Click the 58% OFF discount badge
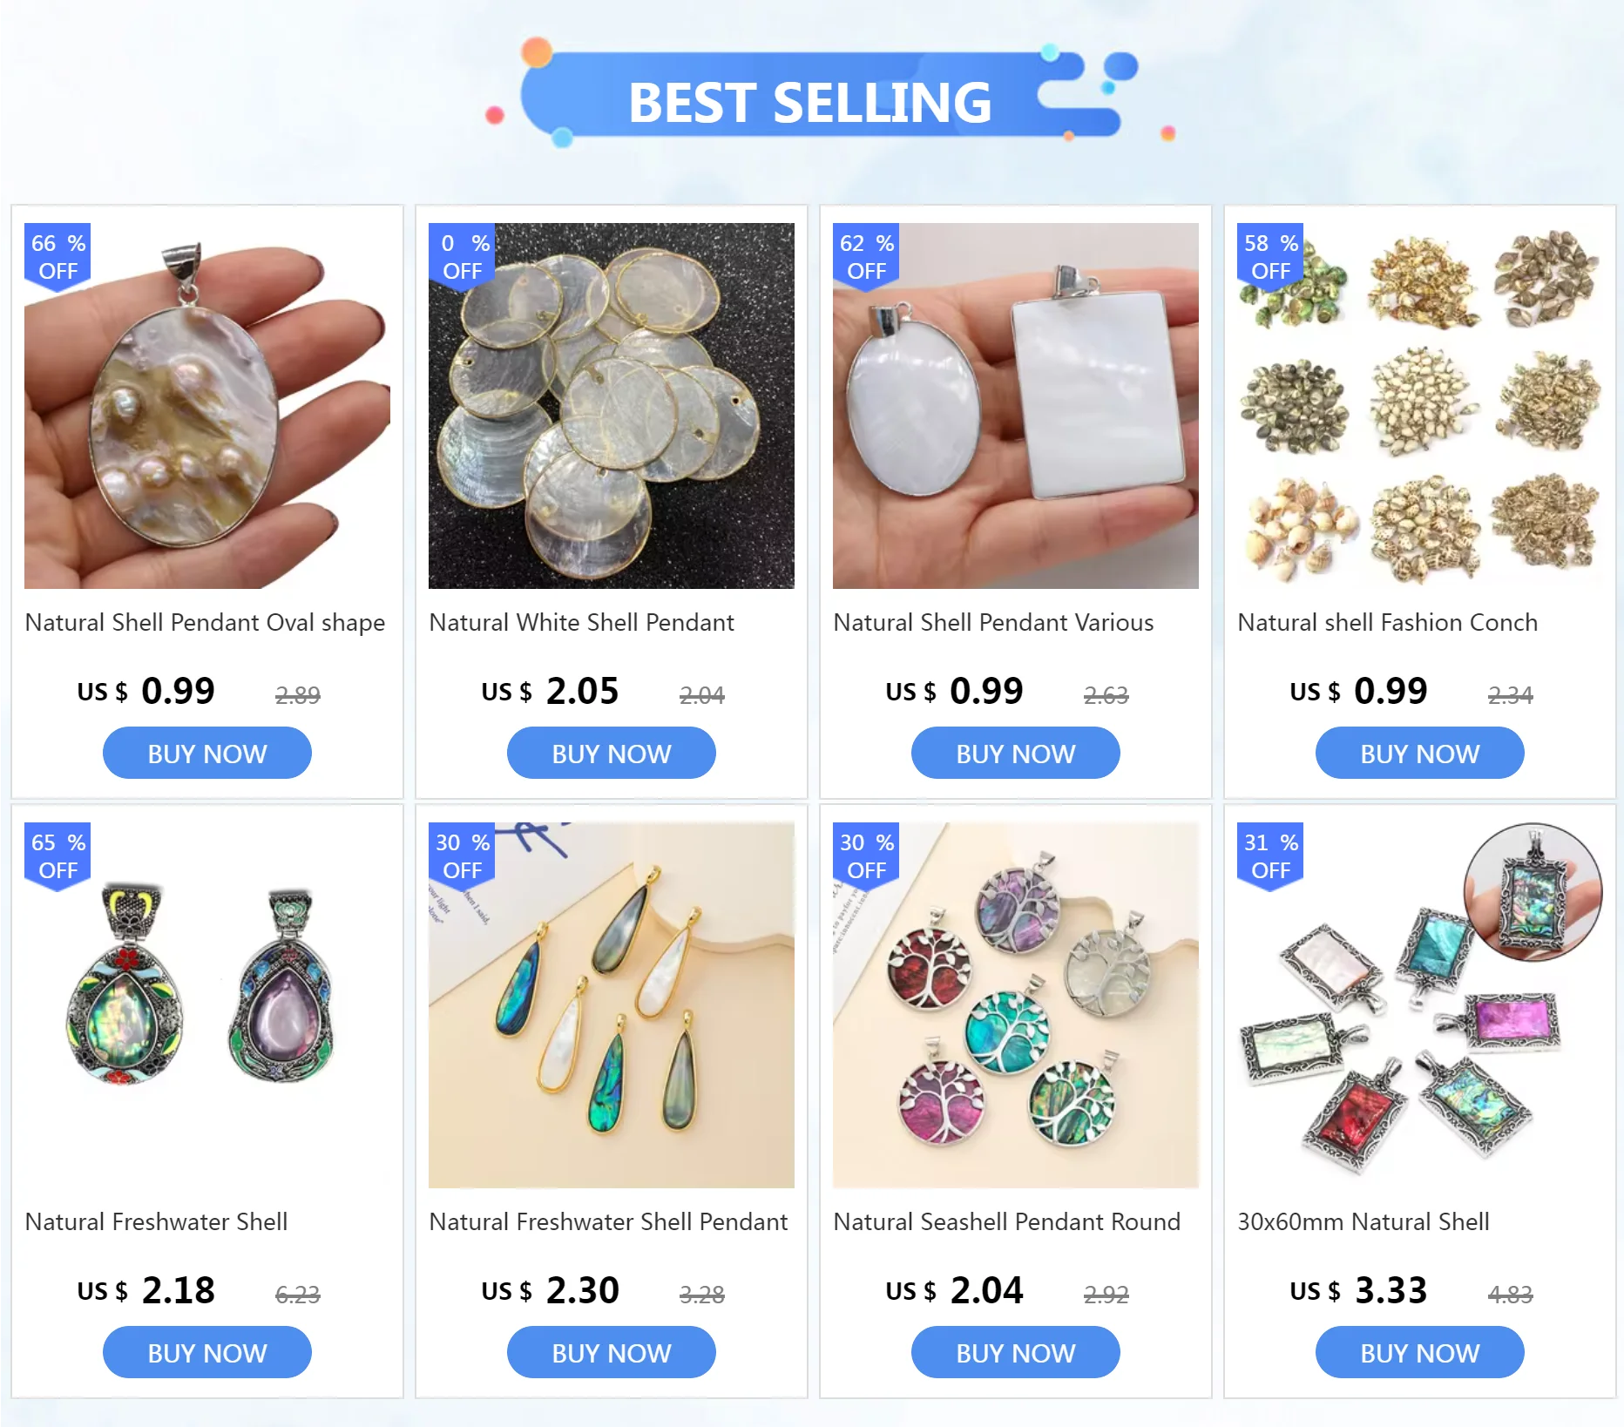1624x1427 pixels. (x=1270, y=256)
